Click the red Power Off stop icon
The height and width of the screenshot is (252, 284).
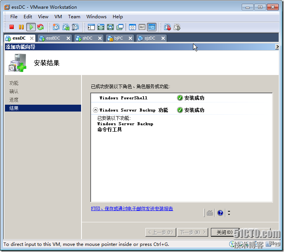(x=11, y=27)
